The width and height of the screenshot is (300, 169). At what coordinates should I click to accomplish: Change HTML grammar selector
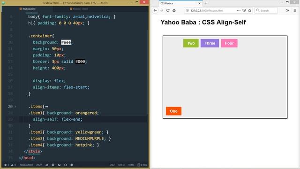point(131,165)
